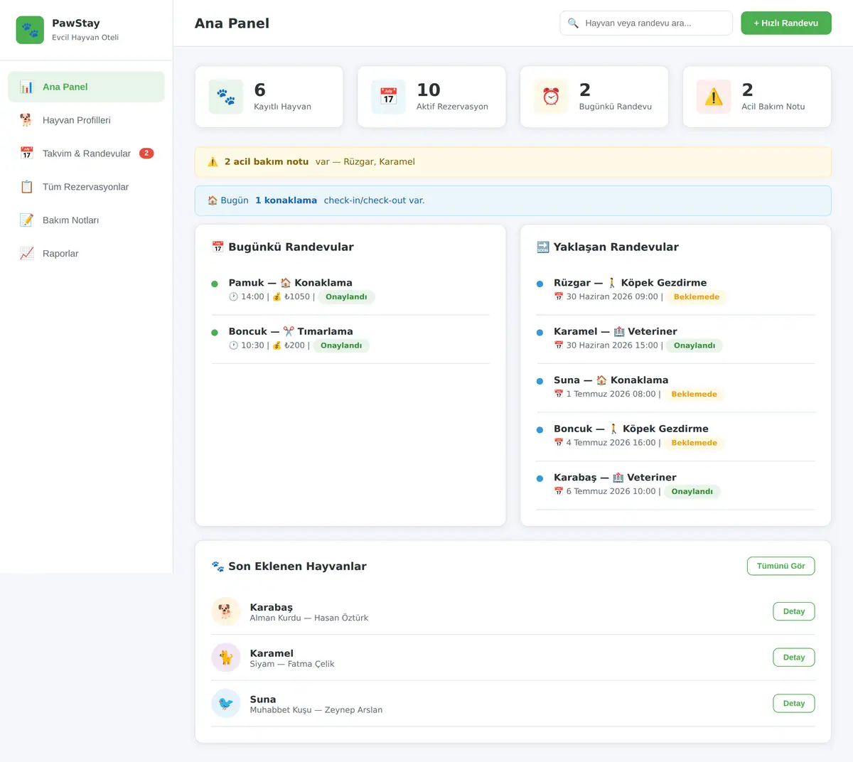Screen dimensions: 853x762
Task: Go to Hayvan Profilleri
Action: coord(86,120)
